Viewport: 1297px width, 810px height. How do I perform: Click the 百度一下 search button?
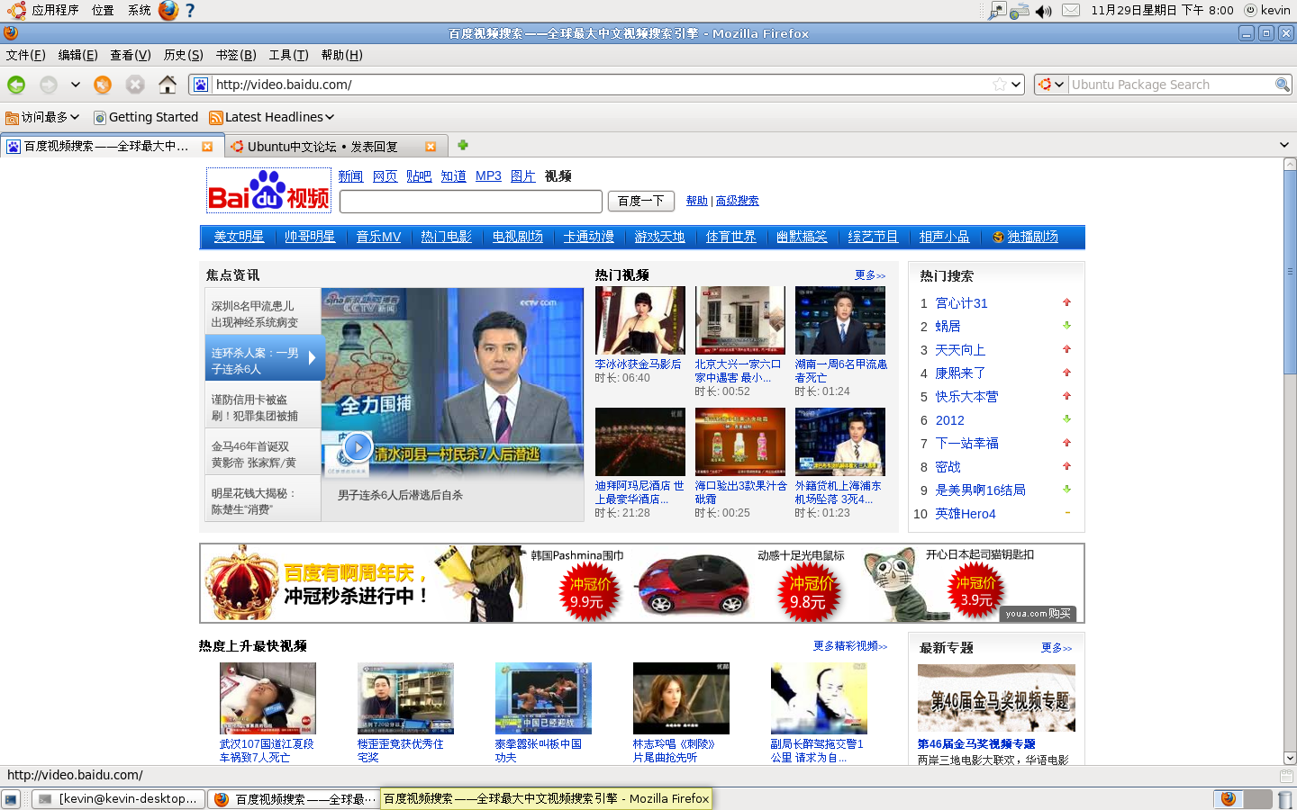tap(640, 201)
